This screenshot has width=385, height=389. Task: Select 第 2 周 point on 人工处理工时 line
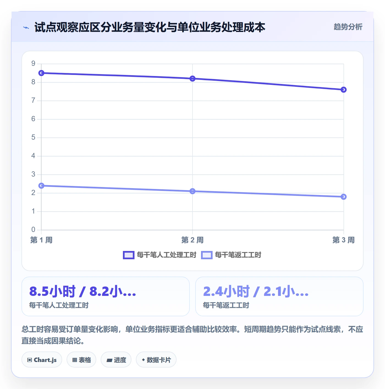(193, 79)
